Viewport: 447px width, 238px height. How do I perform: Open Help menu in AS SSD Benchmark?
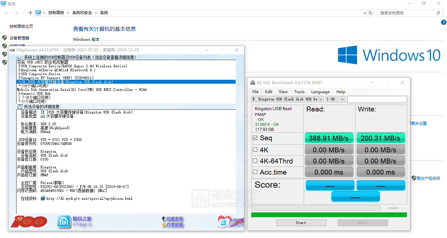(341, 92)
